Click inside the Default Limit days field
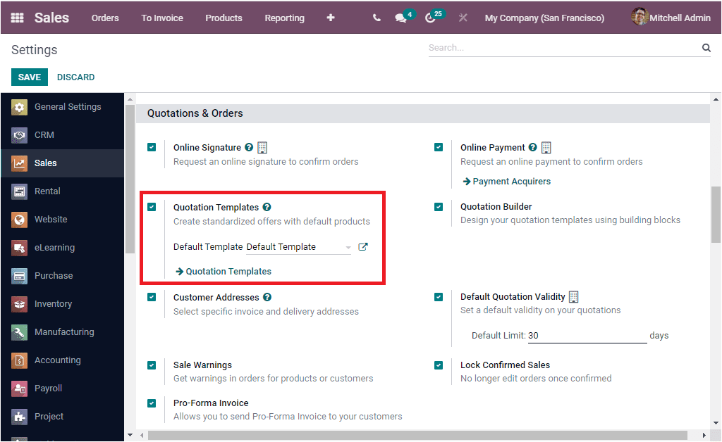This screenshot has width=722, height=442. coord(585,335)
